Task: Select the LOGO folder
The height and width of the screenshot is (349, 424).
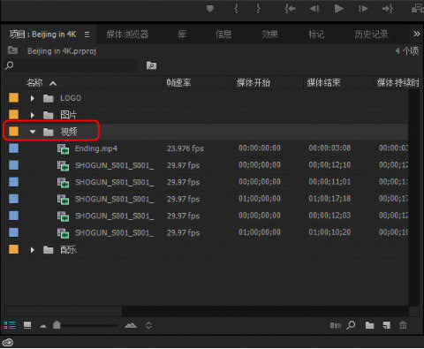Action: click(71, 98)
